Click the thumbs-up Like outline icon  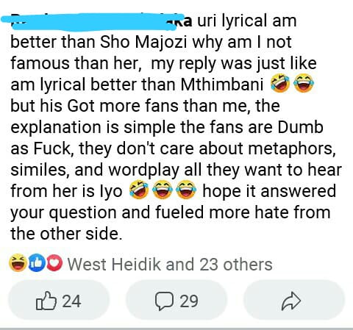pyautogui.click(x=46, y=301)
